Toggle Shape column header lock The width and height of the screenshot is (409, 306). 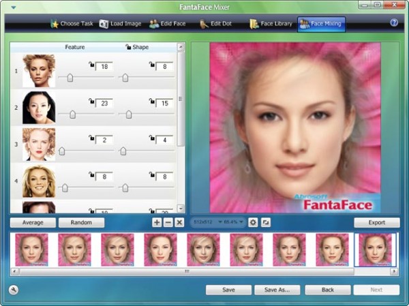click(128, 47)
